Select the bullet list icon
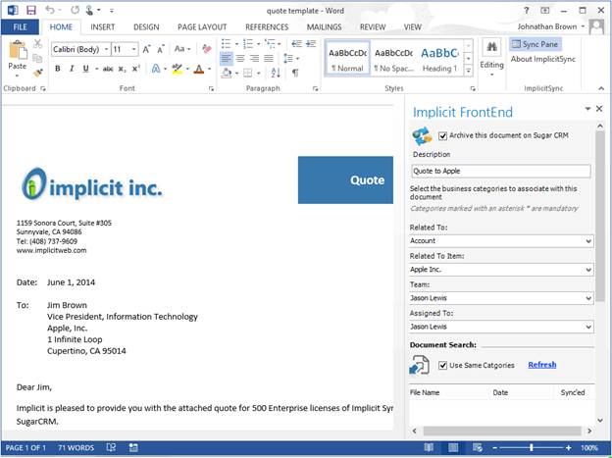The height and width of the screenshot is (458, 612). (227, 45)
